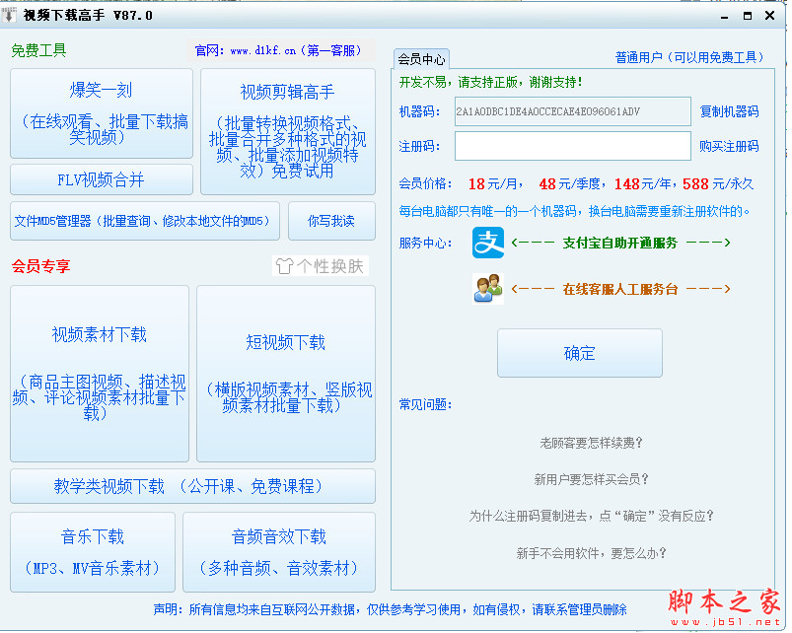792x633 pixels.
Task: Click 普通用户 status link
Action: (689, 57)
